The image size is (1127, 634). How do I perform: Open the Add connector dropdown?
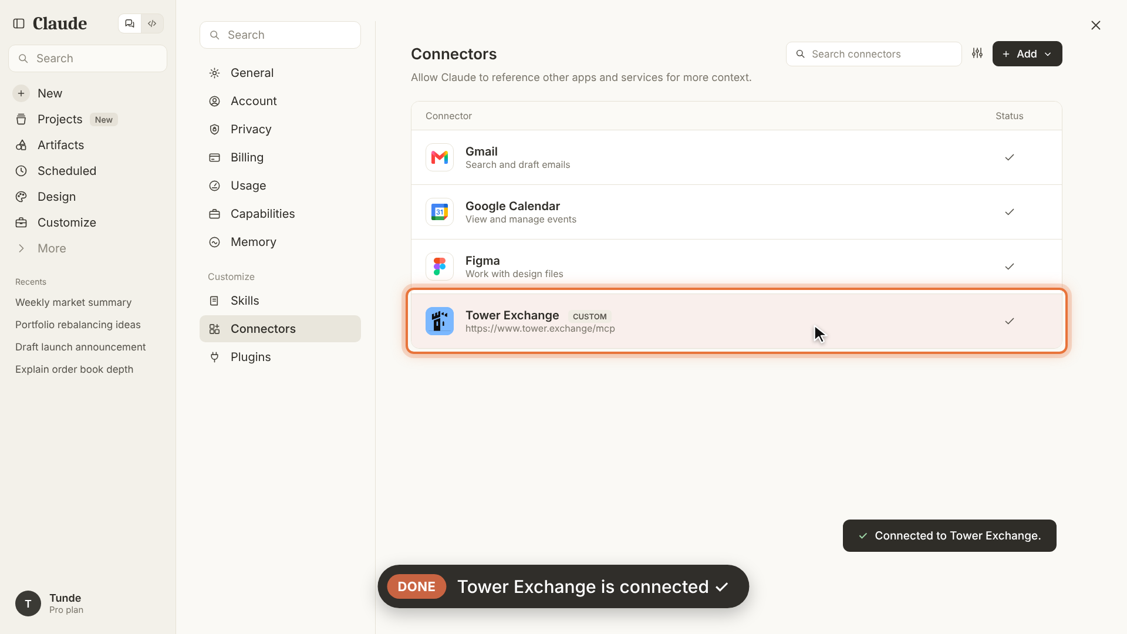click(x=1027, y=53)
